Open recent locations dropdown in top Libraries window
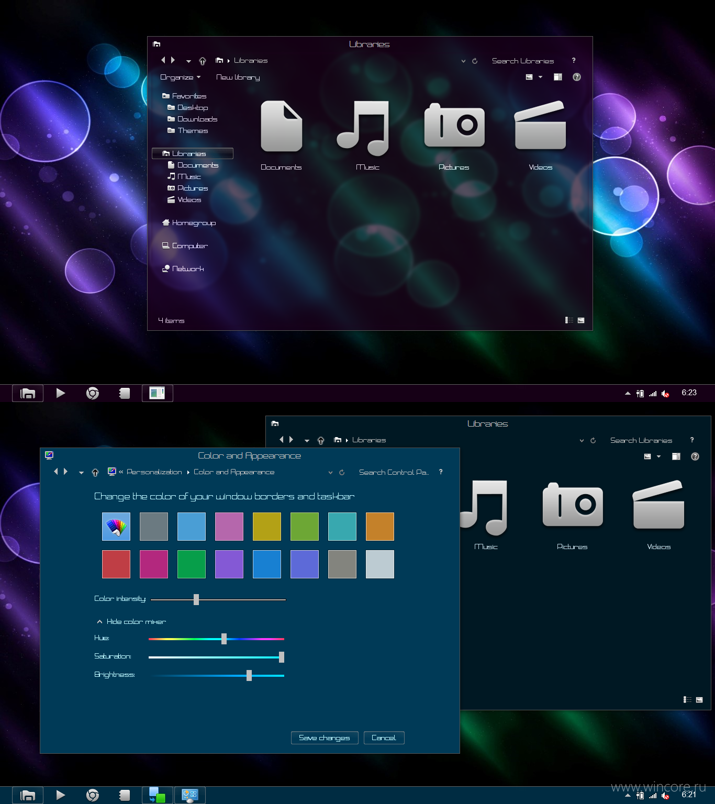This screenshot has width=715, height=804. 188,61
